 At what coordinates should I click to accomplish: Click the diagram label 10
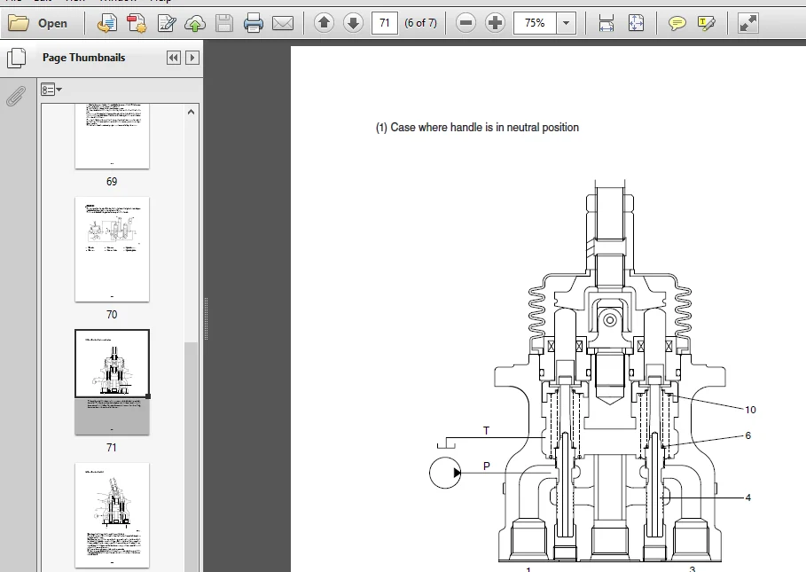tap(750, 410)
